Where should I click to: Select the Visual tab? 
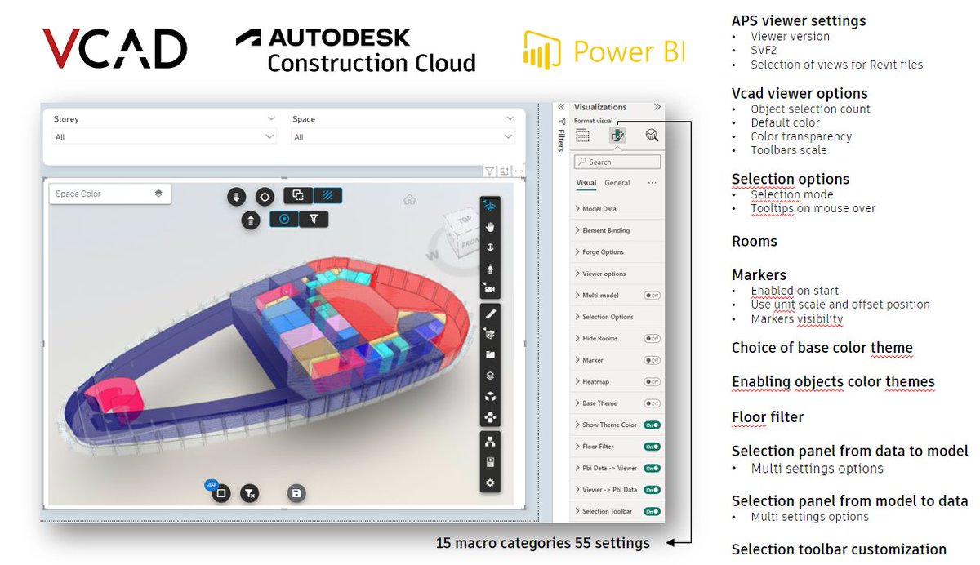[586, 182]
